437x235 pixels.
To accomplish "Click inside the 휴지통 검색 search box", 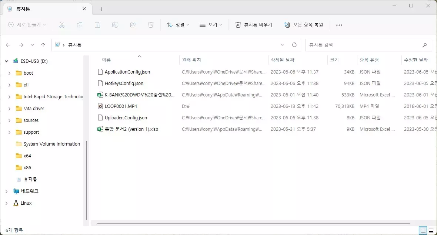I will (x=368, y=45).
